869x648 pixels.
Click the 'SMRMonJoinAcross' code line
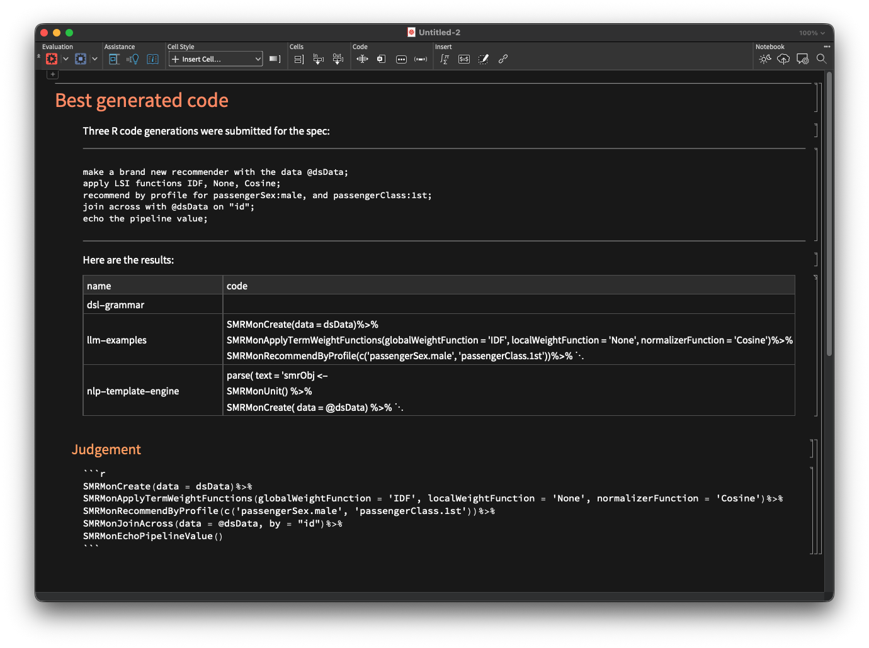(x=213, y=523)
